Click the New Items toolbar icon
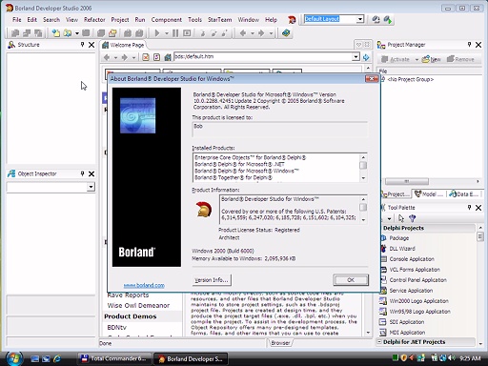Image resolution: width=488 pixels, height=366 pixels. coord(56,33)
